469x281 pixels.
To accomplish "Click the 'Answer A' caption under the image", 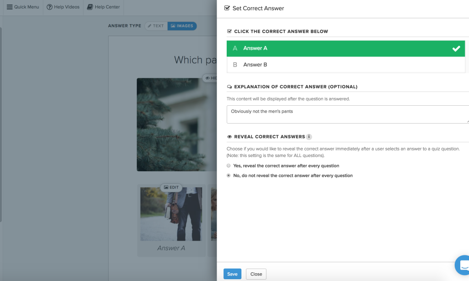I will [x=171, y=248].
